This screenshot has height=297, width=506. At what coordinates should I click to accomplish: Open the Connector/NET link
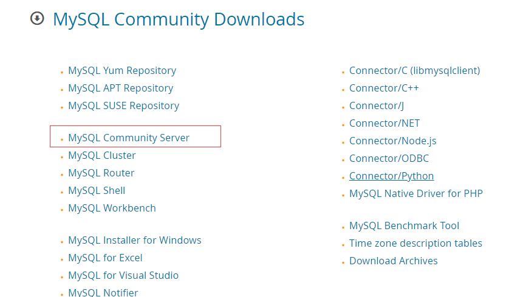pyautogui.click(x=385, y=124)
